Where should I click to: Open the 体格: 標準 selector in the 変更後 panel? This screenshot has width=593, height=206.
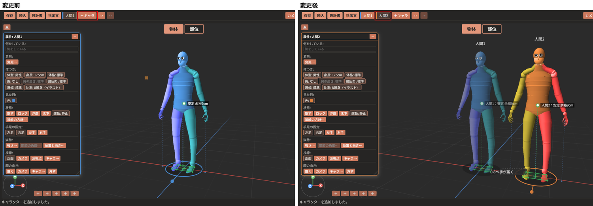click(x=353, y=75)
